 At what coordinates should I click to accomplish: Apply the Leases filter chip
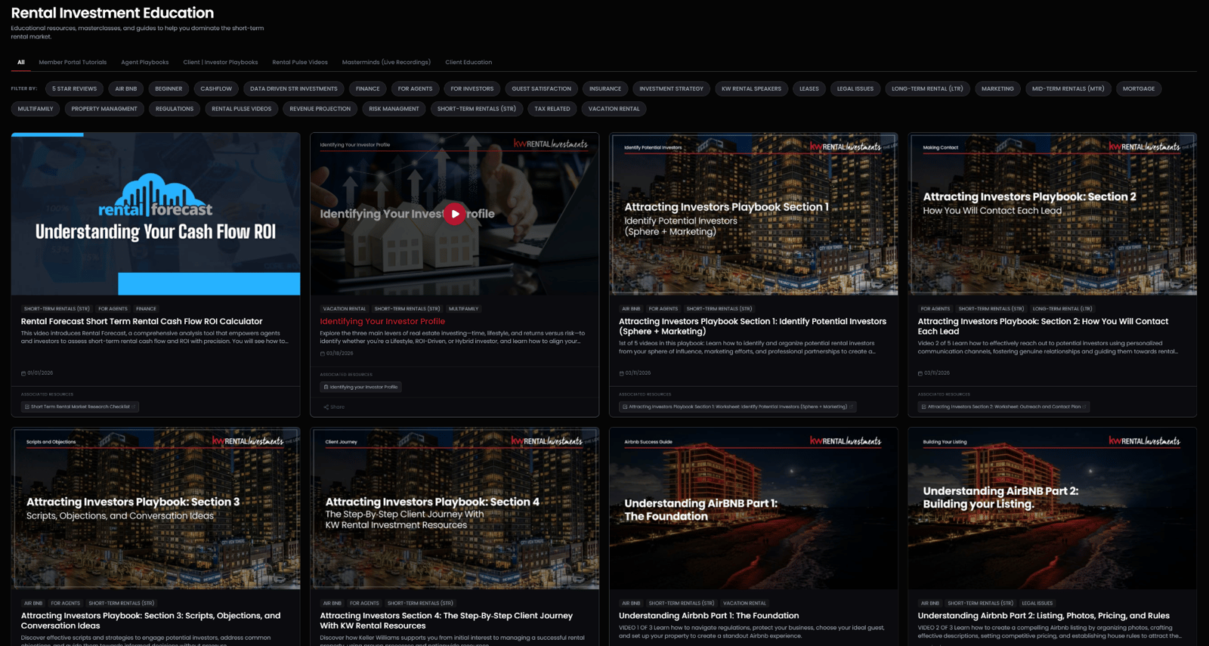[809, 88]
